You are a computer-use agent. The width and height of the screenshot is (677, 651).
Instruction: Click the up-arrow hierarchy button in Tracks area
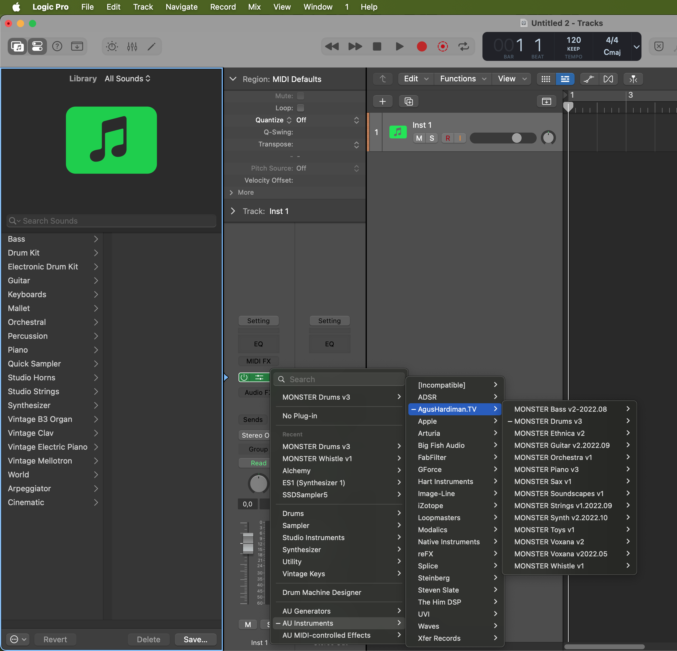coord(383,79)
